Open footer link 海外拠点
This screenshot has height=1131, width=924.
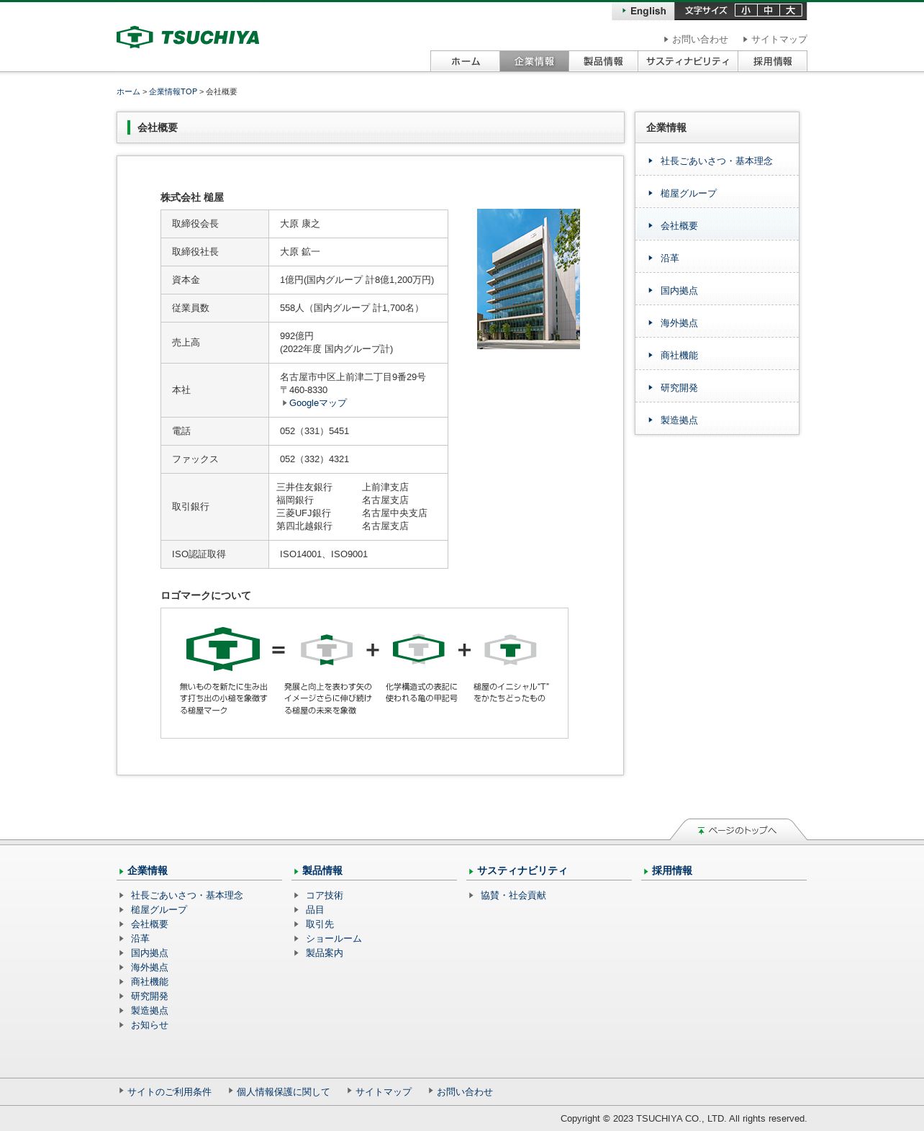[149, 968]
